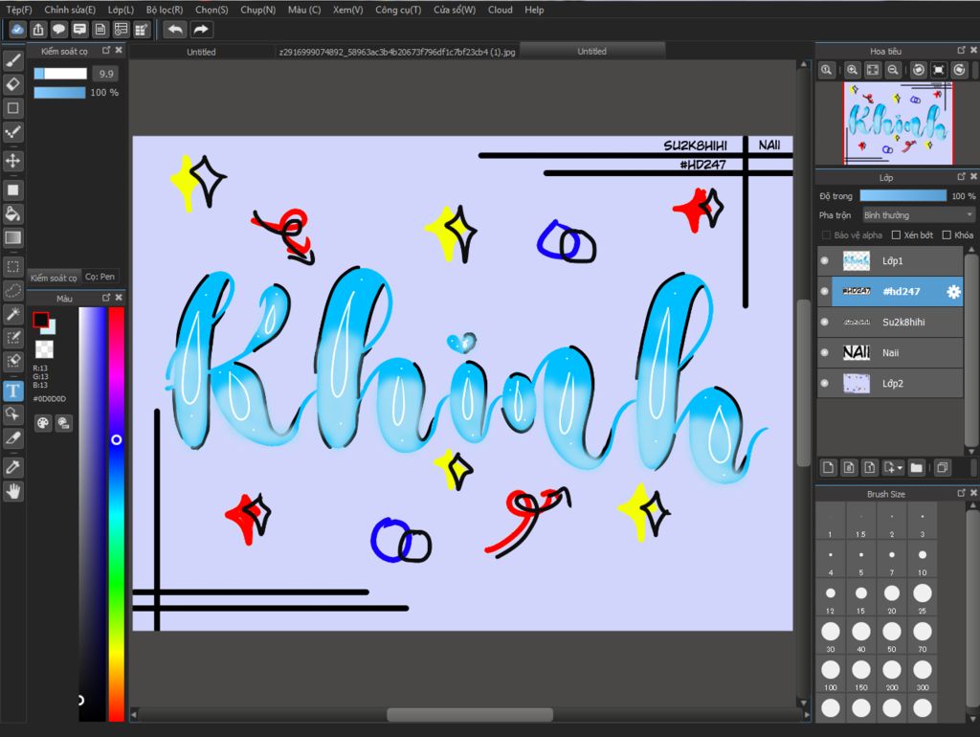Adjust the Độ trong layer opacity slider
This screenshot has width=980, height=737.
point(903,195)
